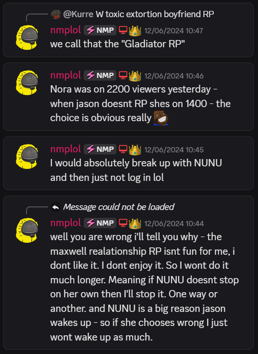Click the 12/06/2024 10:44 timestamp
The image size is (258, 354).
pos(174,224)
